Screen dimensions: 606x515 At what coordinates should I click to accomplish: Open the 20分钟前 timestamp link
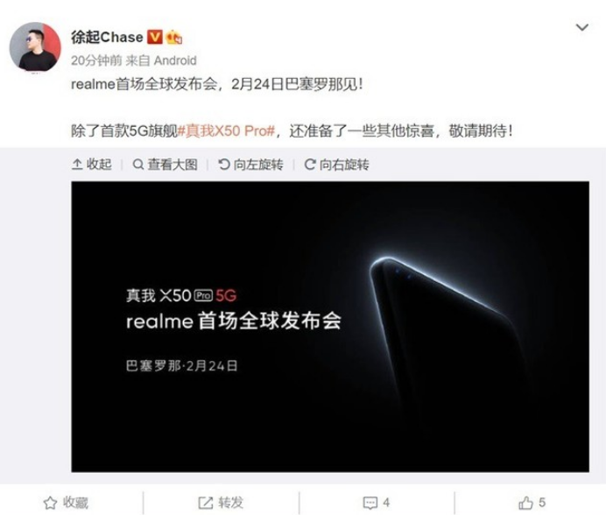96,60
